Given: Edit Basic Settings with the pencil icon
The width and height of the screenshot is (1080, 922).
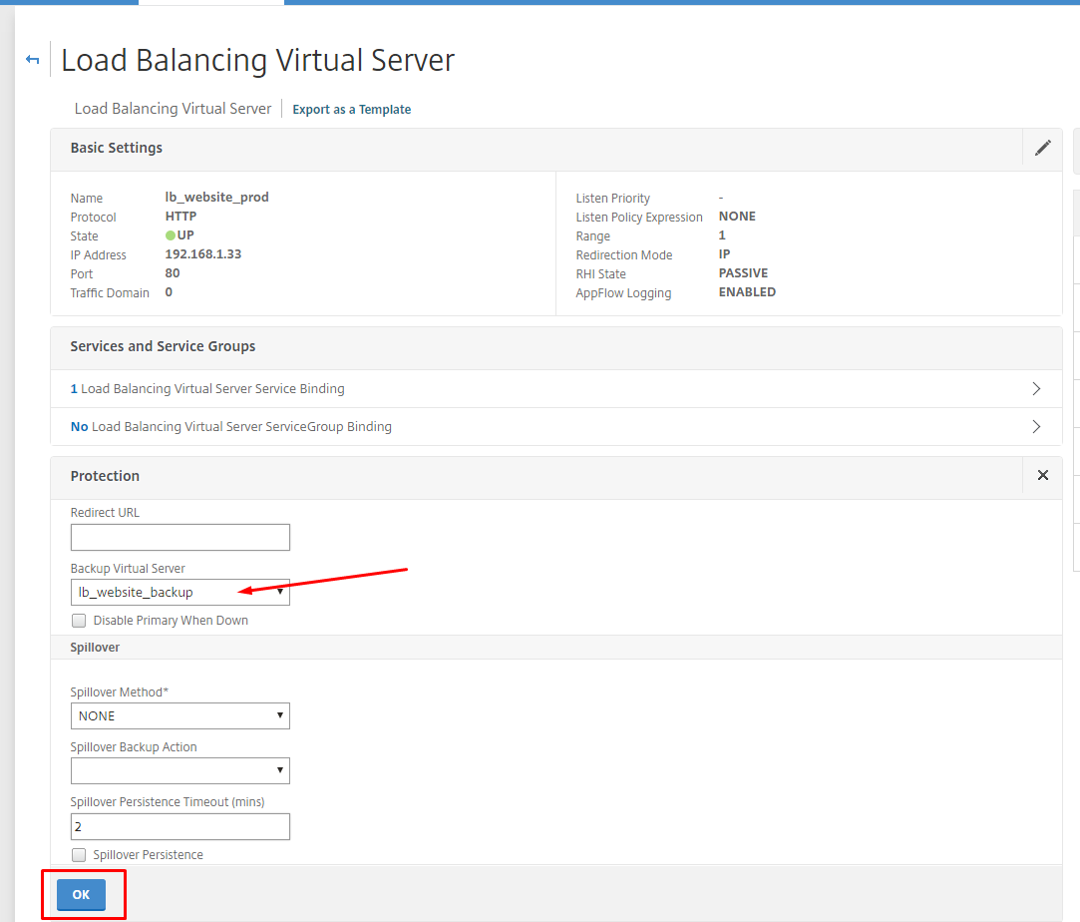Looking at the screenshot, I should click(1043, 148).
